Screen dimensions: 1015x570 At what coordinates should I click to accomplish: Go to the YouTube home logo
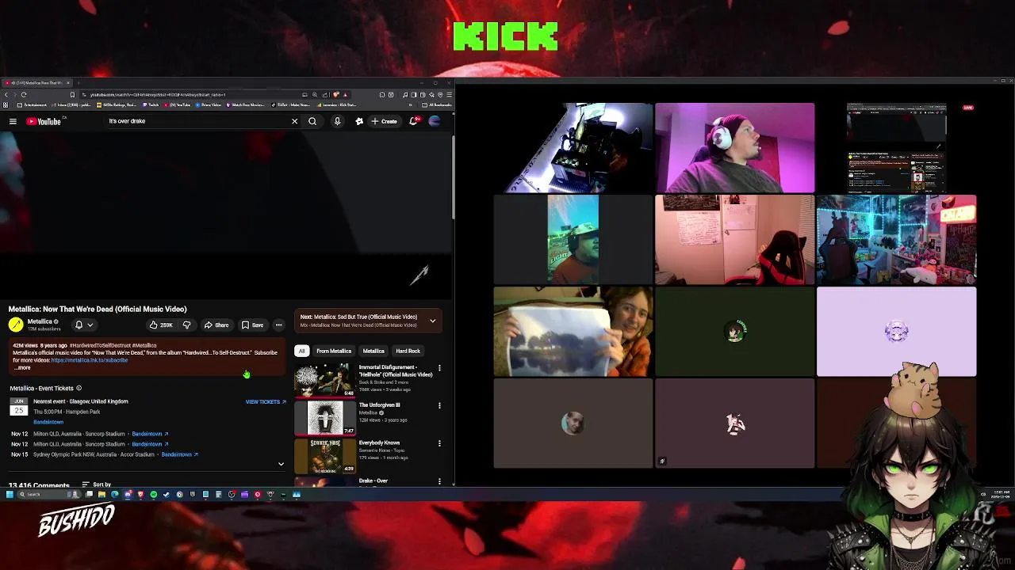tap(44, 121)
